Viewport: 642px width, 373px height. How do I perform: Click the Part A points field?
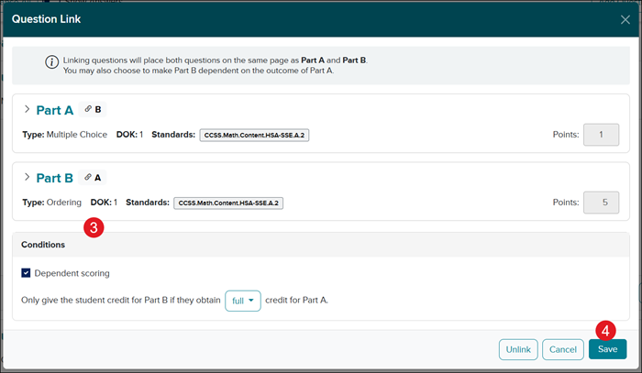pyautogui.click(x=601, y=135)
